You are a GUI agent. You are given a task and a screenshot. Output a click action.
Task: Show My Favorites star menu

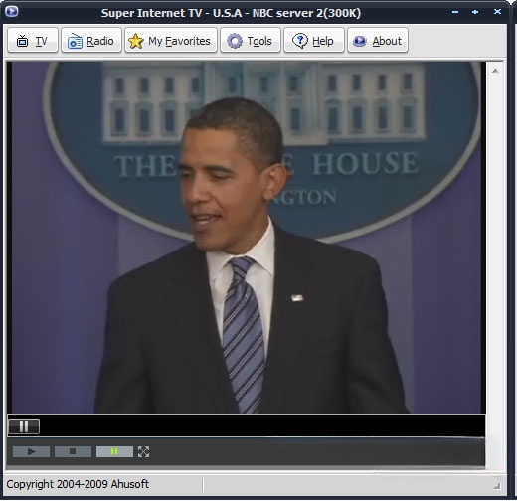point(171,41)
